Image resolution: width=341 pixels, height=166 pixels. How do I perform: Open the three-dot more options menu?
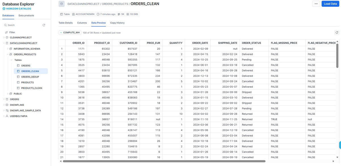316,4
